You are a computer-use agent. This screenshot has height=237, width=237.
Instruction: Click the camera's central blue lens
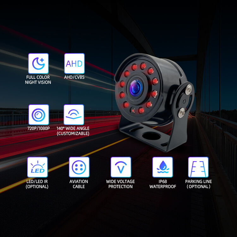136,88
